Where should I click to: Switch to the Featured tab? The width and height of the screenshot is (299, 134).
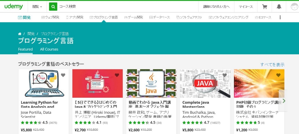pyautogui.click(x=25, y=49)
